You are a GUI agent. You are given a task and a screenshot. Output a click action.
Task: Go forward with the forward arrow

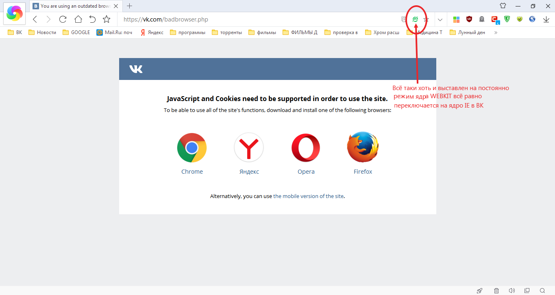click(x=48, y=19)
